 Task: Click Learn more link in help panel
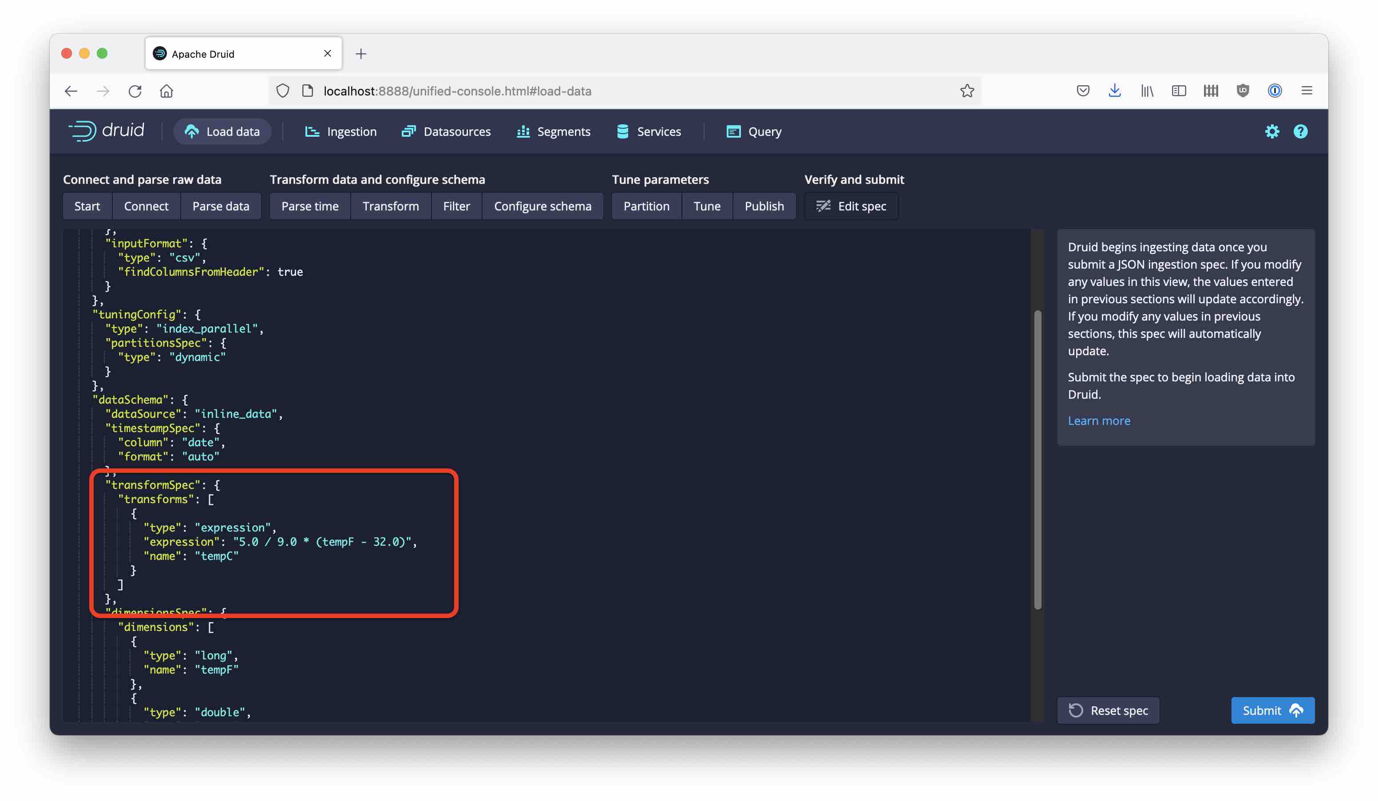pos(1099,420)
